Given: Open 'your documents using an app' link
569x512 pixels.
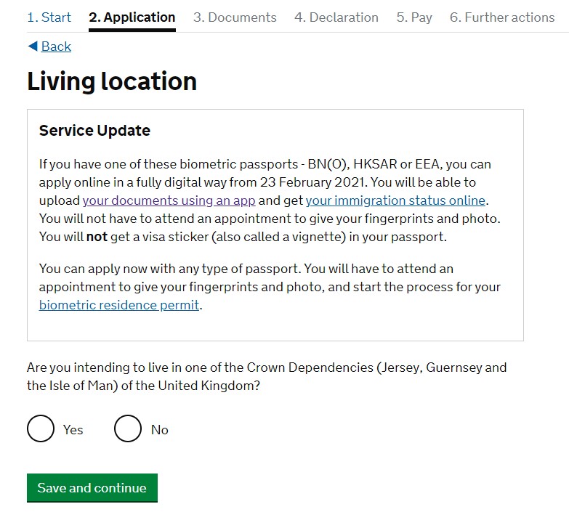Looking at the screenshot, I should click(169, 200).
